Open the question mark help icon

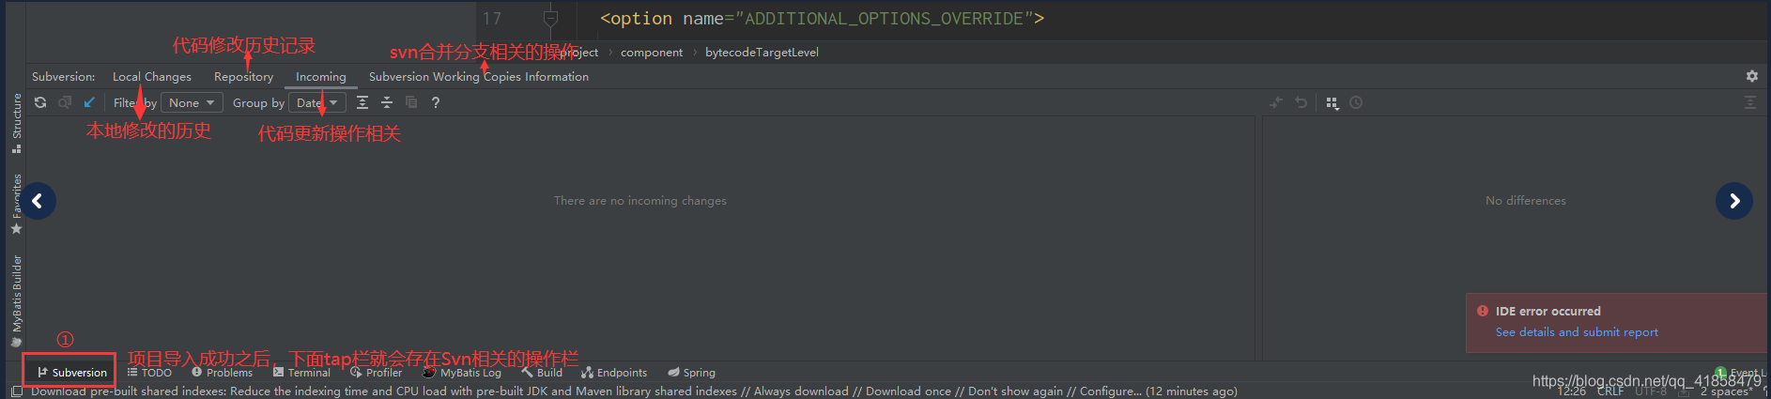pyautogui.click(x=435, y=102)
